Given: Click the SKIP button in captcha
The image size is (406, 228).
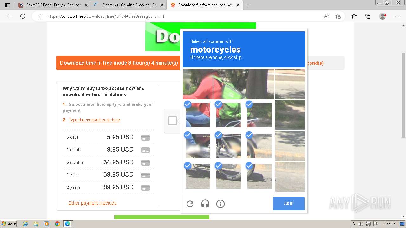Looking at the screenshot, I should pos(289,204).
